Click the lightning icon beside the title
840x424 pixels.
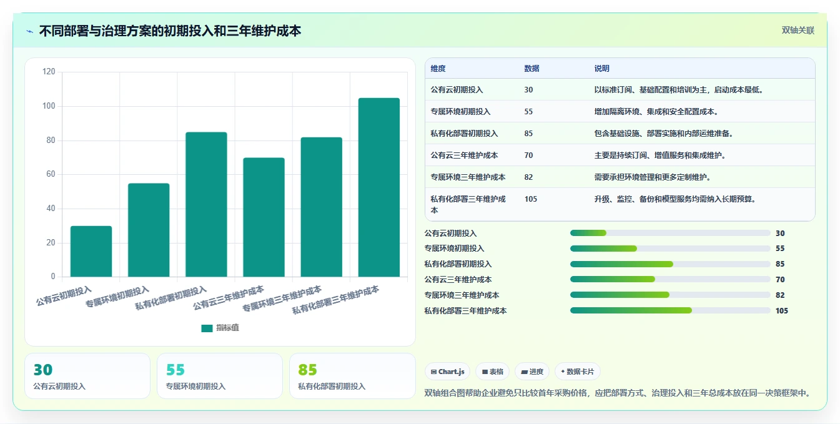tap(29, 31)
